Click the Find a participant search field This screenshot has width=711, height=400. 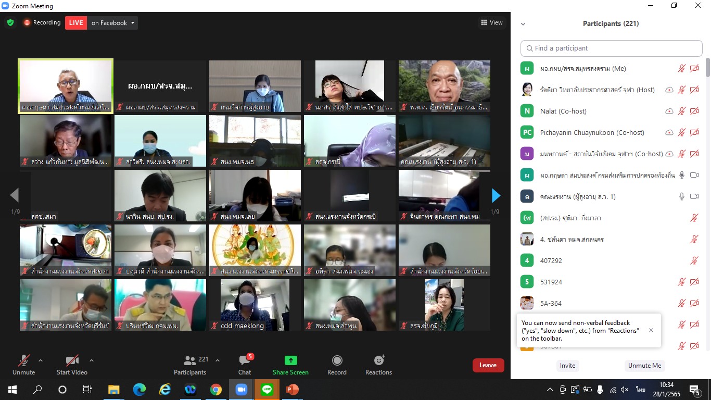click(611, 48)
